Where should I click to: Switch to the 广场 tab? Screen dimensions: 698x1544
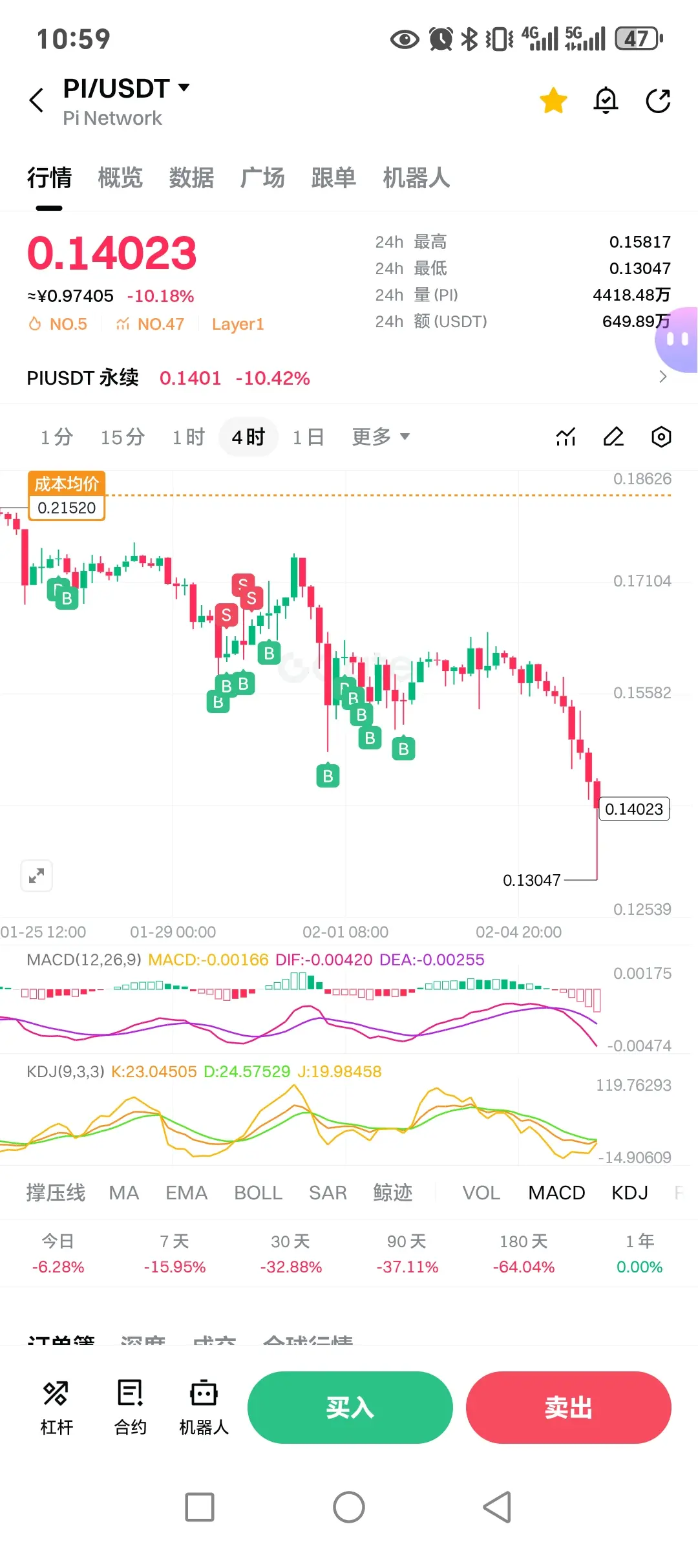tap(262, 178)
